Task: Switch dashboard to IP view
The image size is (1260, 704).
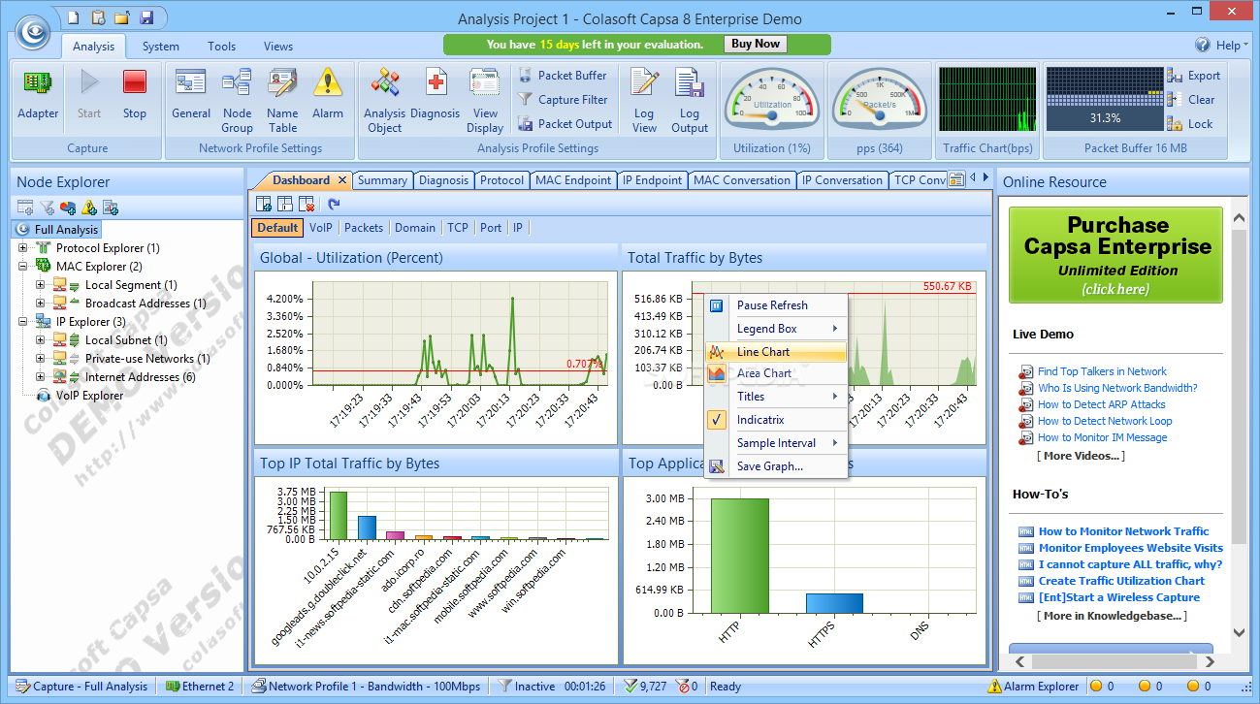Action: click(x=518, y=228)
